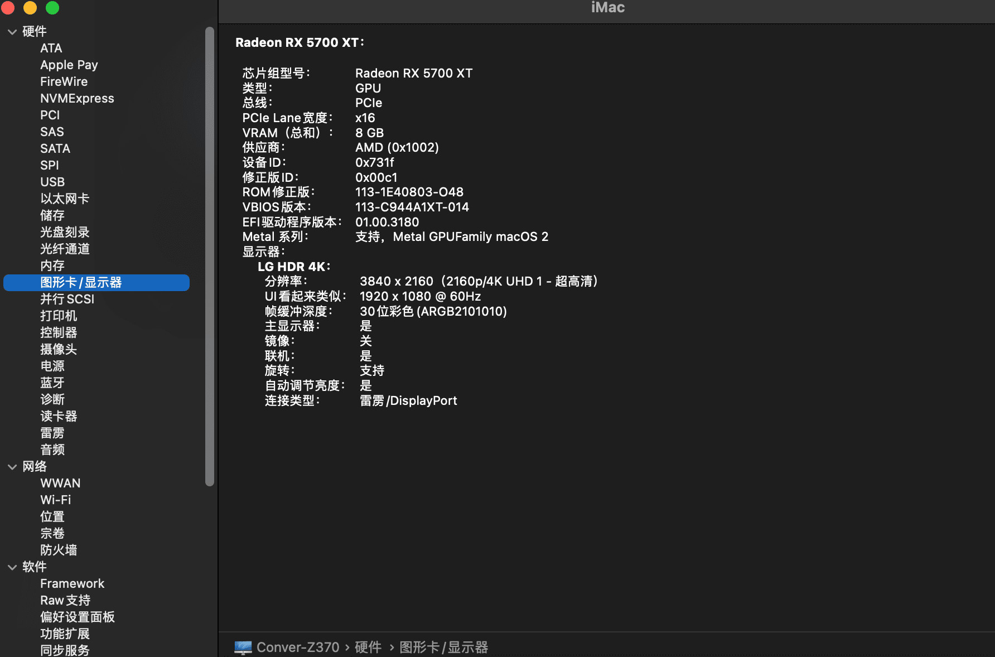Select 偏好设置面板 under 软件
This screenshot has height=657, width=995.
point(78,617)
